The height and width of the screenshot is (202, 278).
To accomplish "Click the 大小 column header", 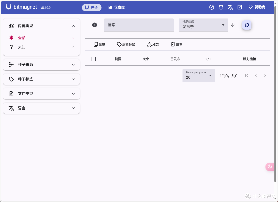I will tap(146, 59).
